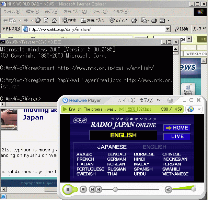
Task: Mute audio with the speaker icon
Action: click(x=168, y=190)
